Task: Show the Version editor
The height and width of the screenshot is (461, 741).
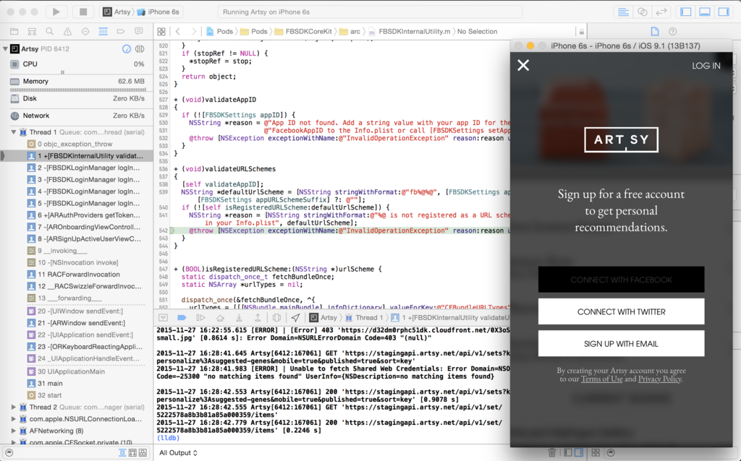Action: [661, 12]
